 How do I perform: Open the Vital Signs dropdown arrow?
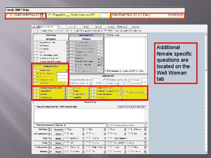pyautogui.click(x=51, y=130)
